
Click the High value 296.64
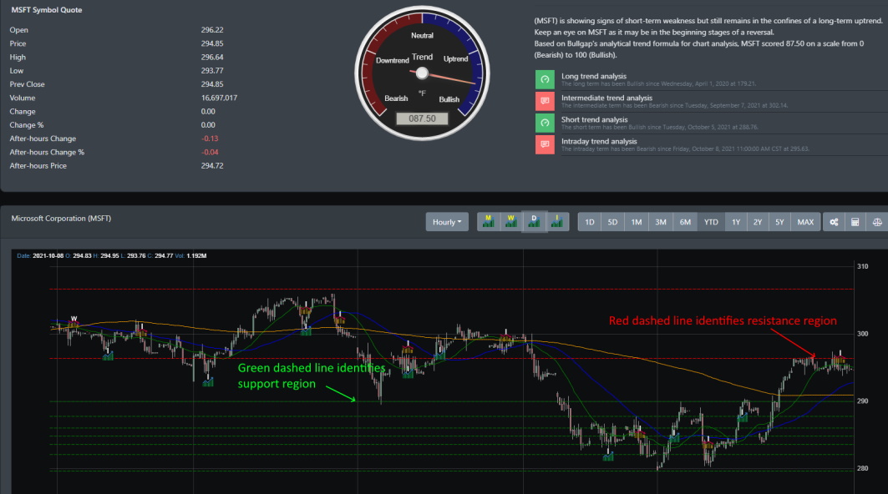(212, 57)
